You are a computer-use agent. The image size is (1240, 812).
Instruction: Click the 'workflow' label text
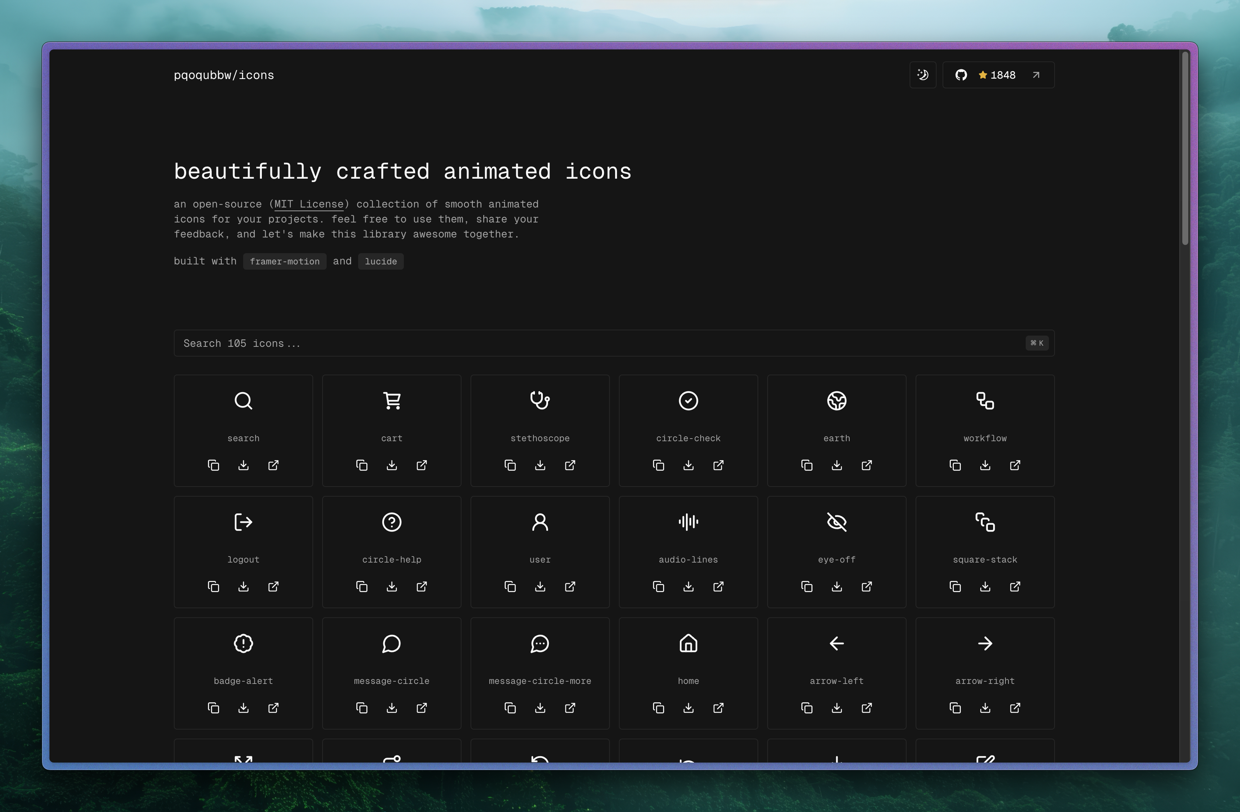coord(985,439)
